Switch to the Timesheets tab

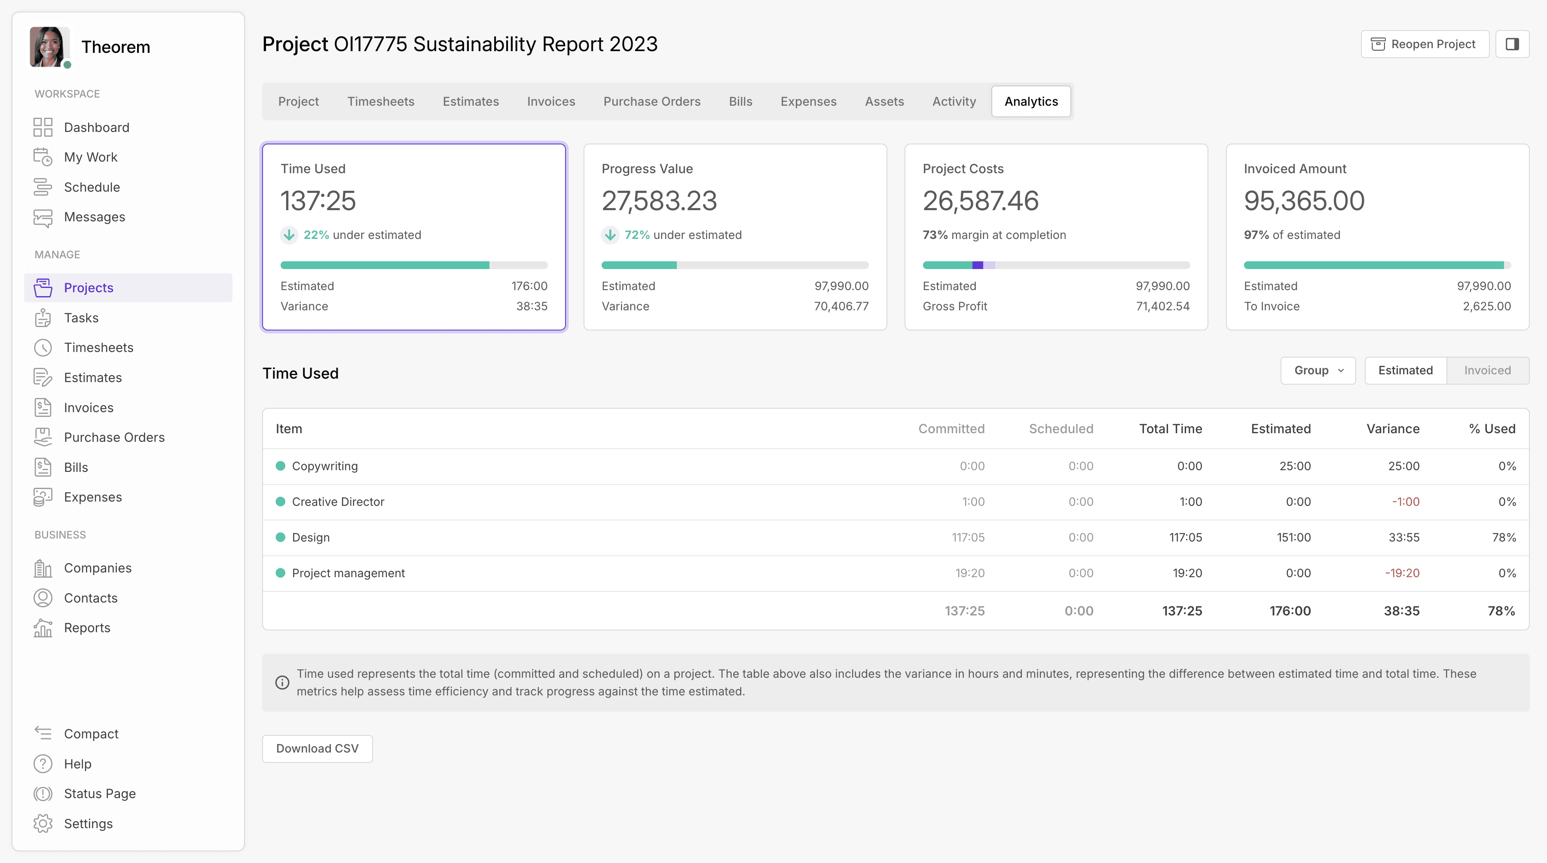tap(380, 101)
